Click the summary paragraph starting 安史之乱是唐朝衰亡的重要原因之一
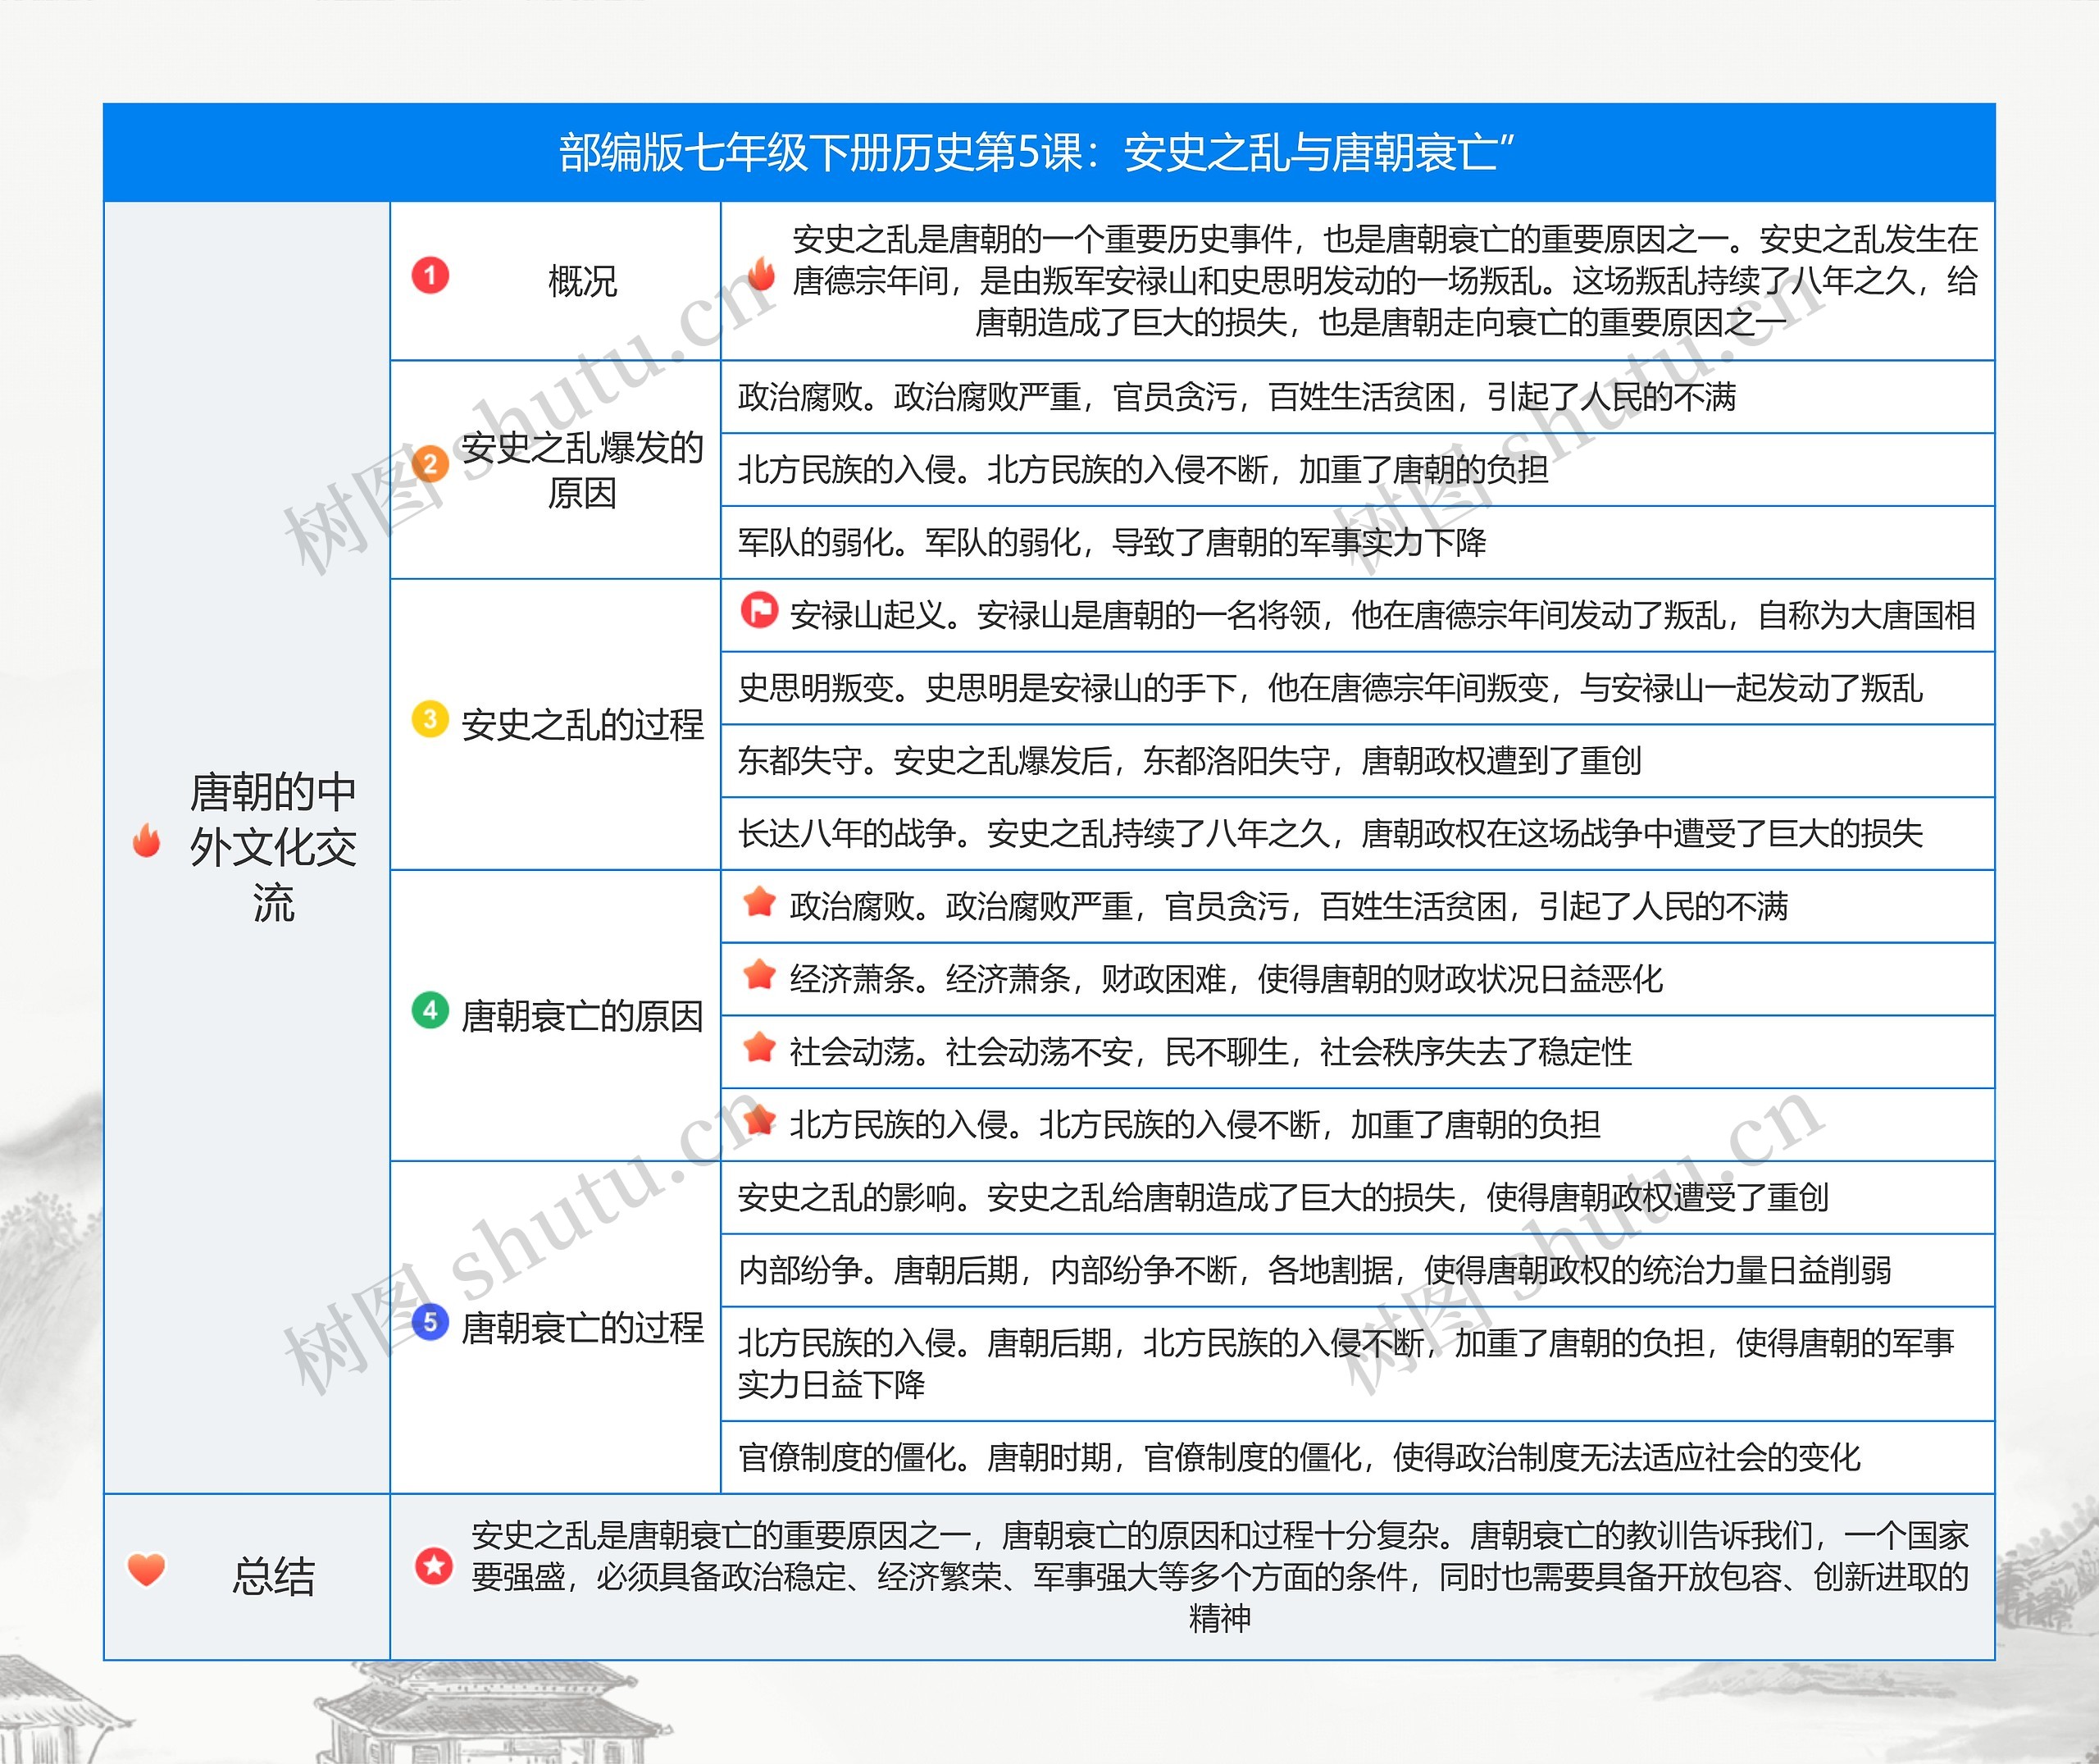 pyautogui.click(x=1219, y=1576)
